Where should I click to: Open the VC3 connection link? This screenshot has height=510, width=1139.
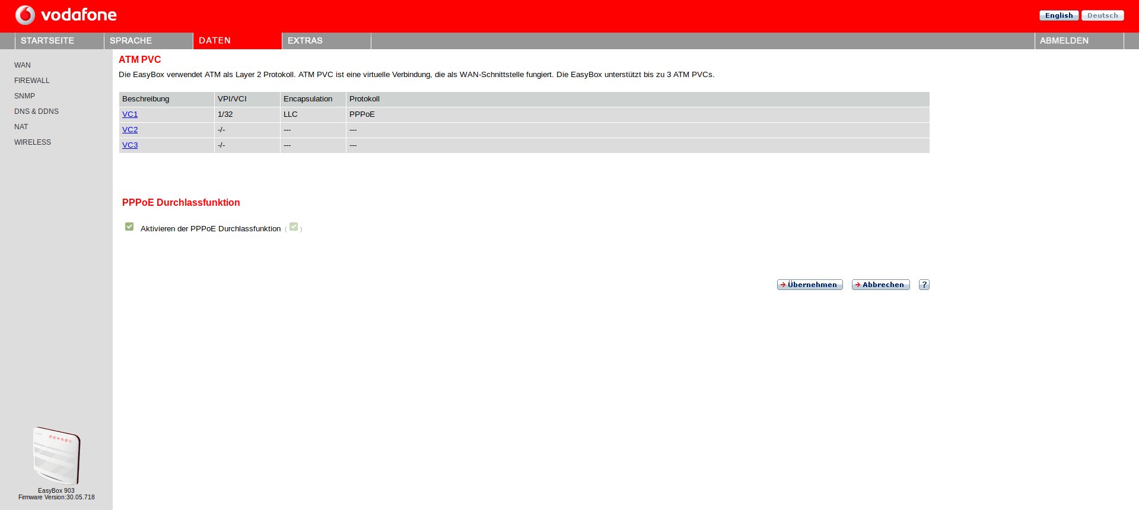tap(130, 145)
